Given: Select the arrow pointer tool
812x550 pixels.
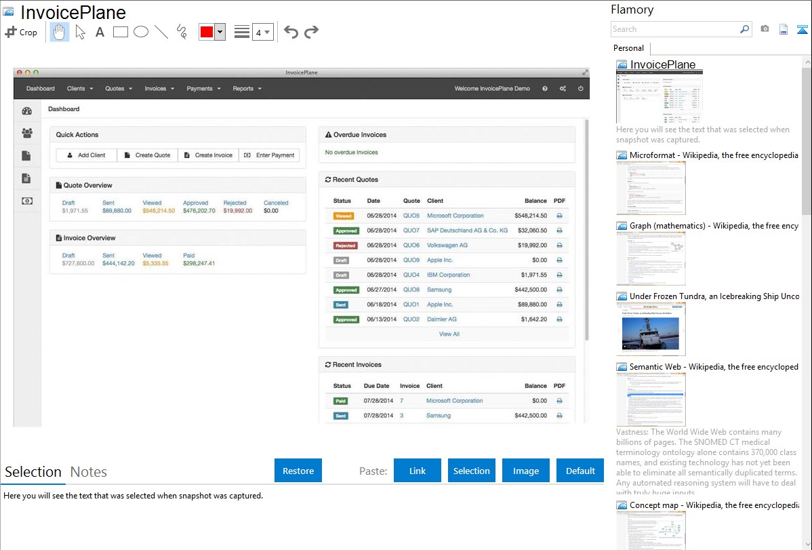Looking at the screenshot, I should point(80,32).
